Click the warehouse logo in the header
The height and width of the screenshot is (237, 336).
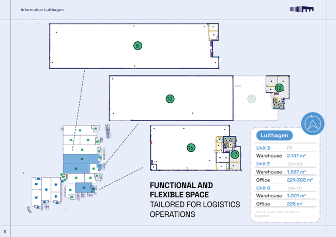302,9
